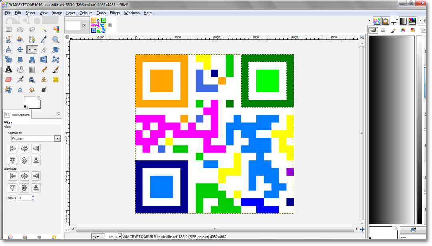Select the Paths tool
The image size is (432, 246).
pos(32,40)
